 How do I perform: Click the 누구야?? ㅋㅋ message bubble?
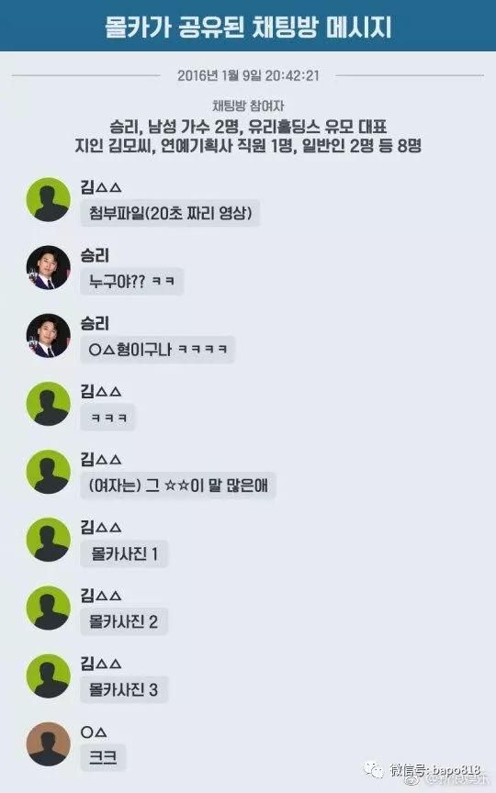click(131, 281)
